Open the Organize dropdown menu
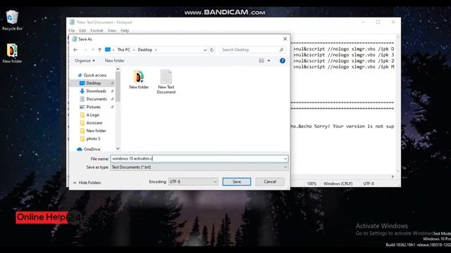Image resolution: width=451 pixels, height=253 pixels. (x=85, y=60)
